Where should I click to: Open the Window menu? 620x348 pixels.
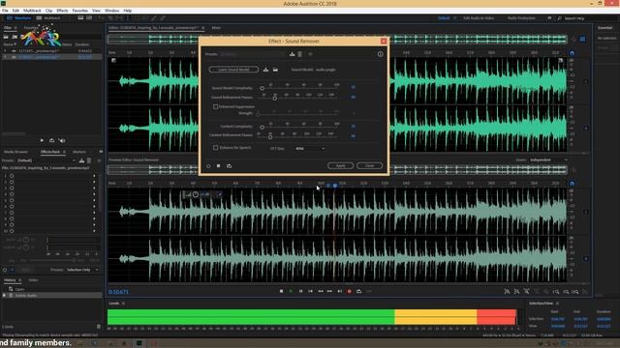click(112, 11)
